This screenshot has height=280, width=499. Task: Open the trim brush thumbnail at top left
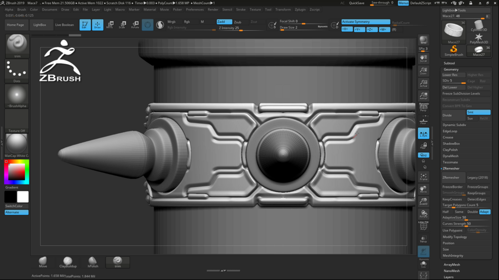pyautogui.click(x=17, y=46)
